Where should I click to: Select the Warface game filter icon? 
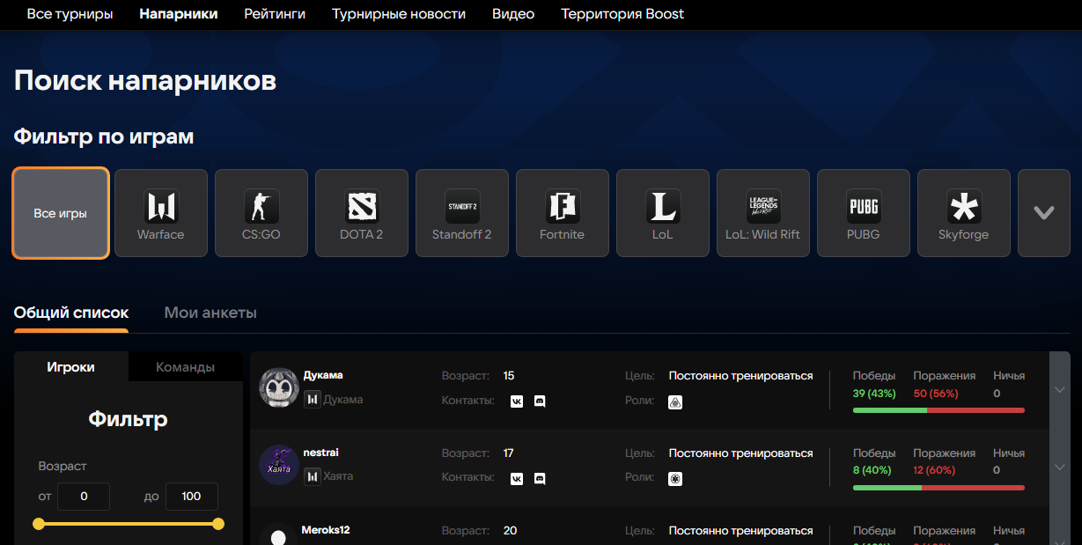pyautogui.click(x=161, y=213)
